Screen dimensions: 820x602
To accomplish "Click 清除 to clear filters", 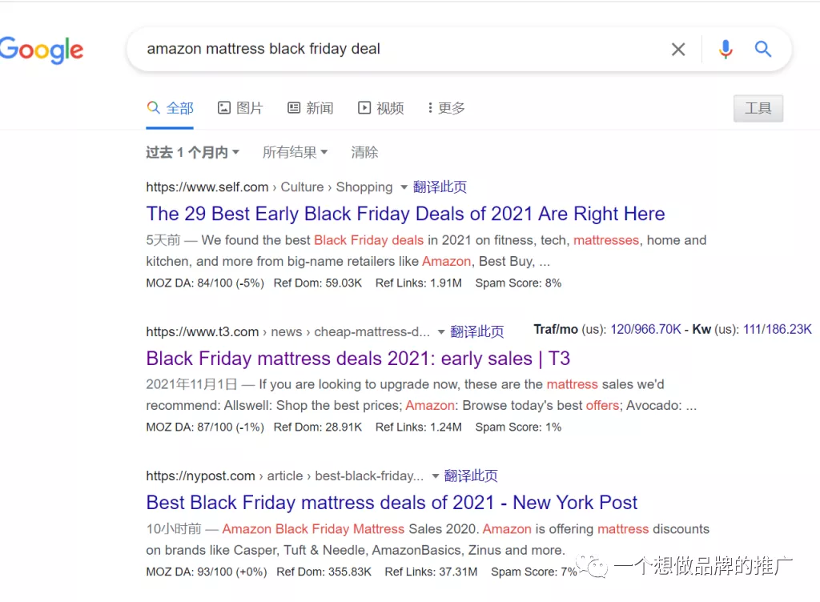I will [x=364, y=153].
